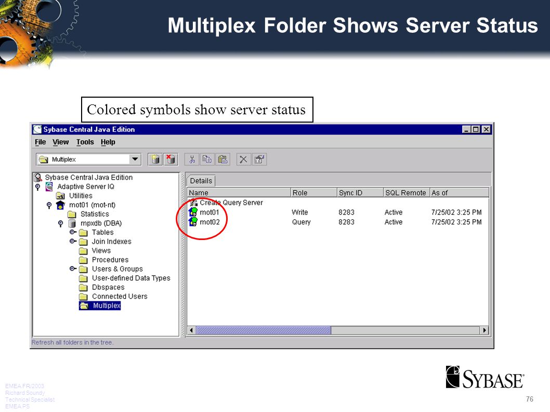
Task: Sort by the SQL Remote column header
Action: (406, 193)
